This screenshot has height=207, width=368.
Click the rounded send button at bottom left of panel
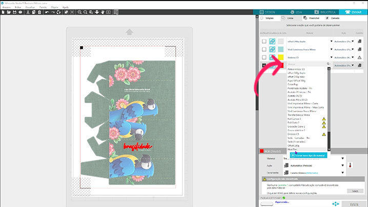[267, 204]
